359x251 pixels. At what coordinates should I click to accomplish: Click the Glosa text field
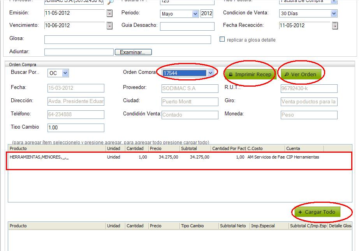128,40
